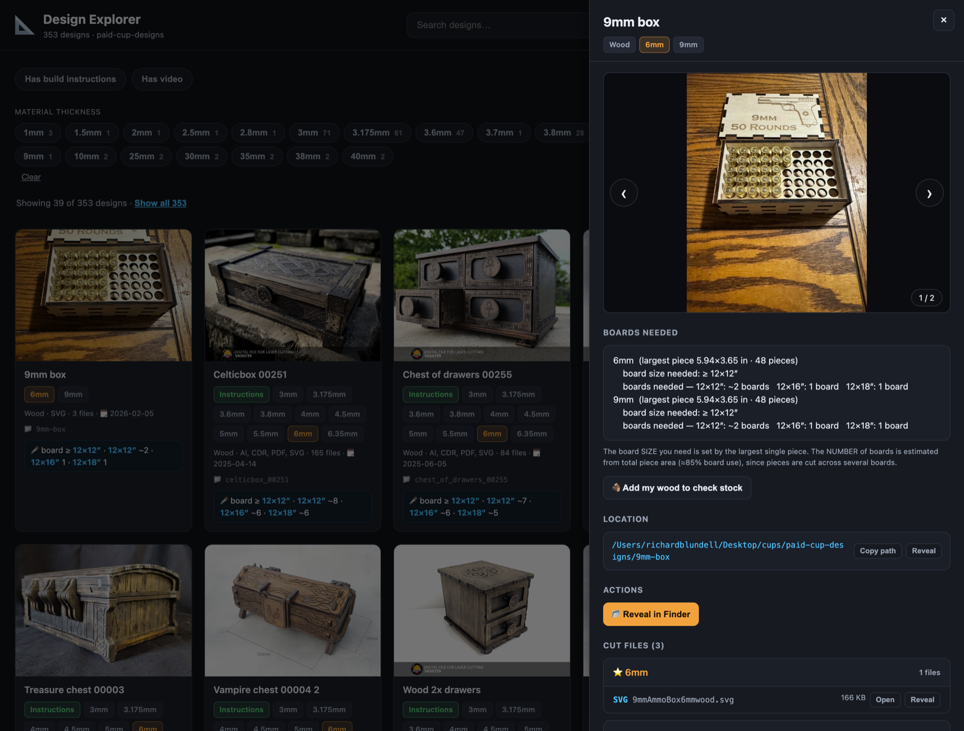Reveal 9mmAmmoBox6mmwood.svg in its folder
The image size is (964, 731).
(922, 699)
